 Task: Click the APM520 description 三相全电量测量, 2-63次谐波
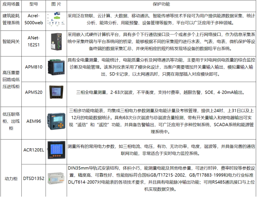161,93
